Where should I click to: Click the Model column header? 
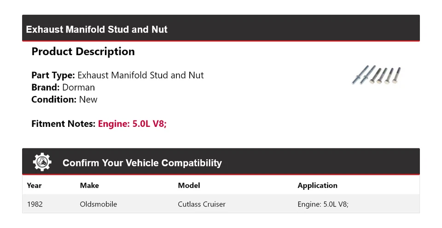click(189, 186)
